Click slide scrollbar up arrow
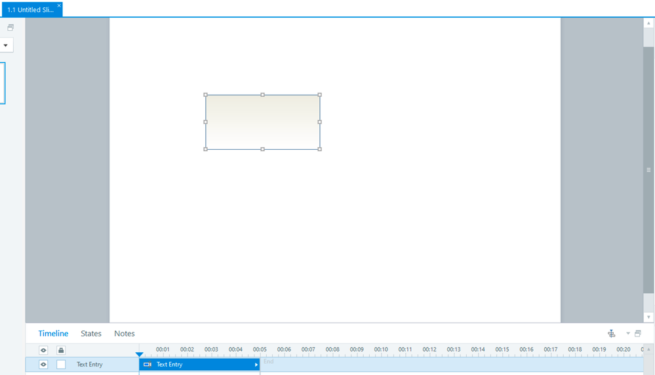 click(648, 23)
